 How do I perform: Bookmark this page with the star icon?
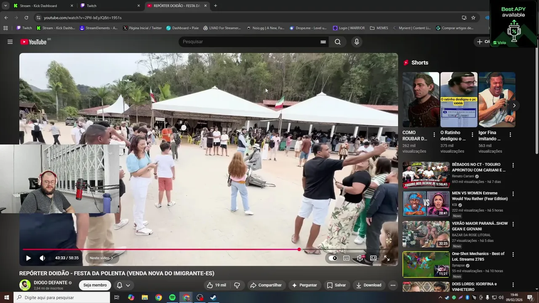coord(473,18)
